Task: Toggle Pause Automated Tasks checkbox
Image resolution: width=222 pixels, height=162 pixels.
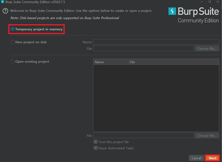Action: click(x=96, y=148)
